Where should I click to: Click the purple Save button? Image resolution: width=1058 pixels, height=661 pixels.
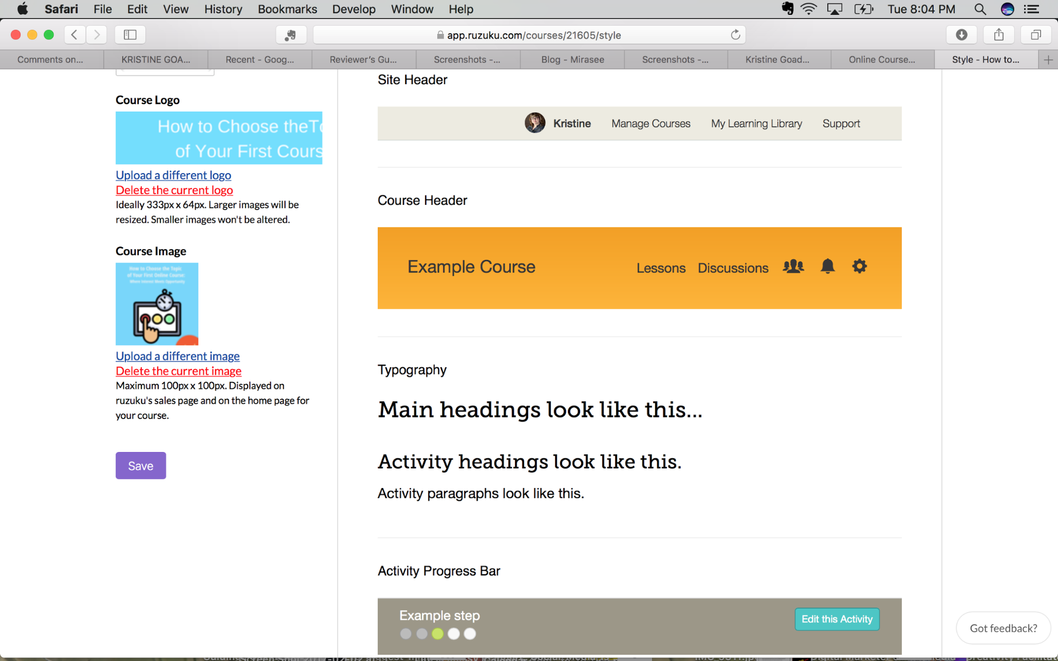[x=141, y=465]
